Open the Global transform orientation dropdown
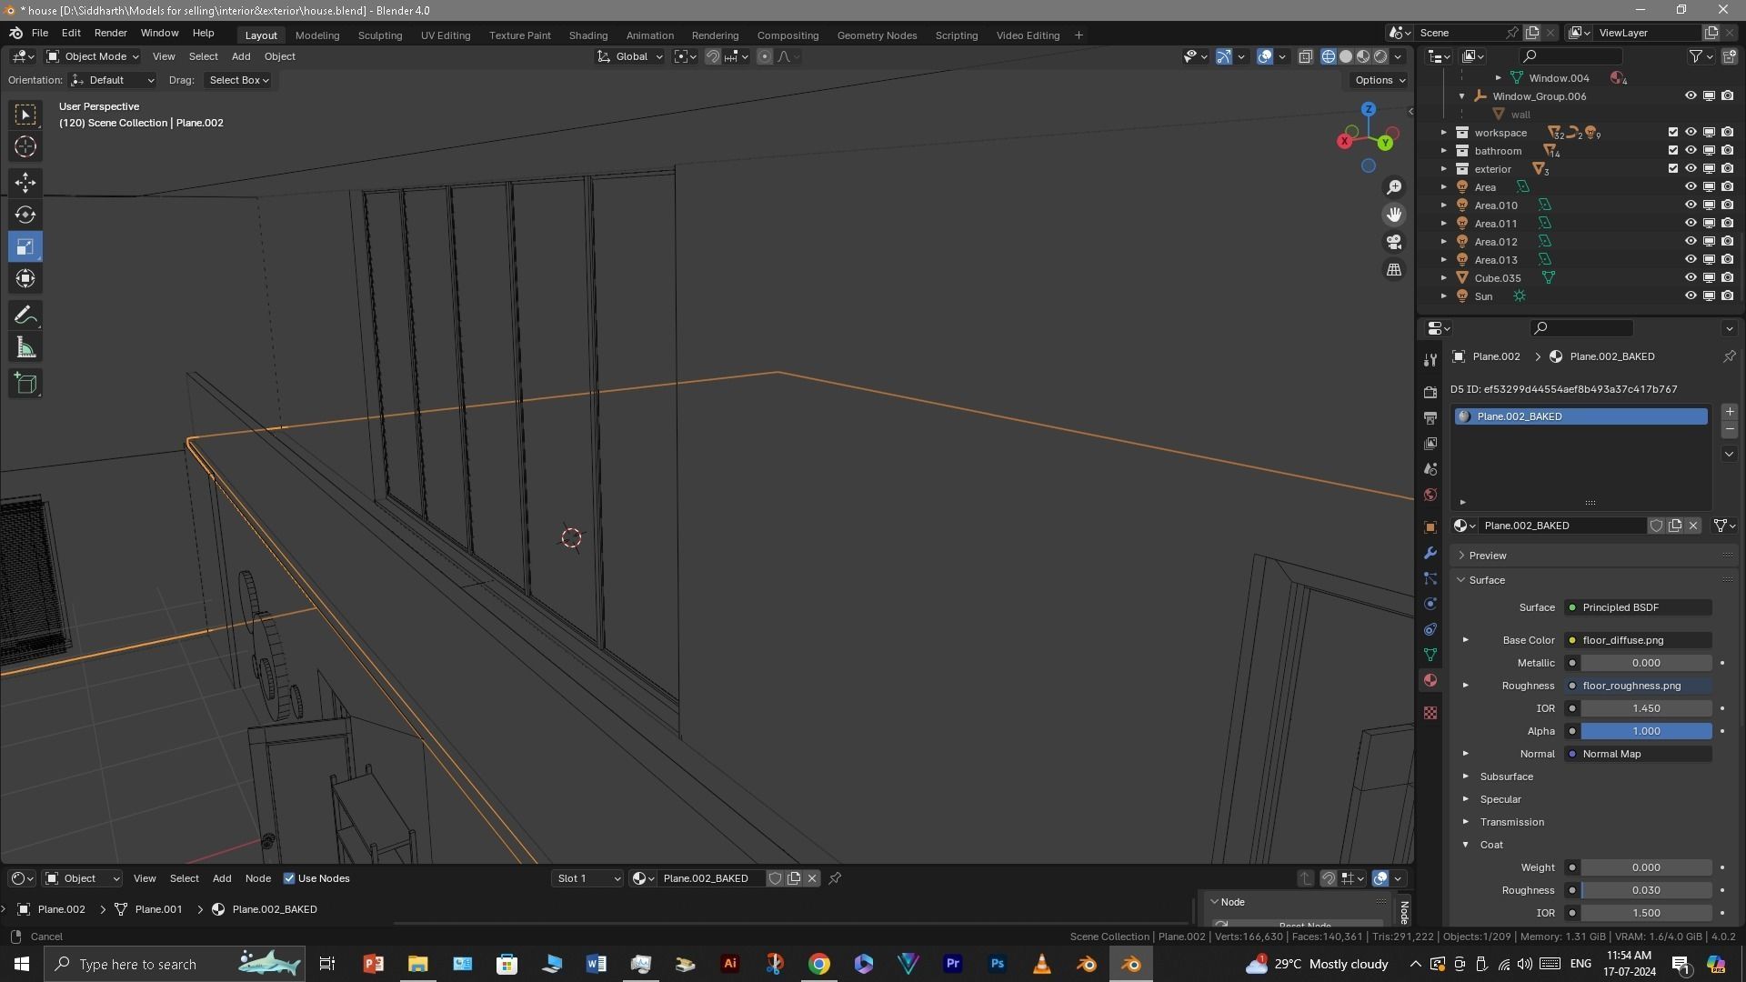Viewport: 1746px width, 982px height. [x=630, y=56]
